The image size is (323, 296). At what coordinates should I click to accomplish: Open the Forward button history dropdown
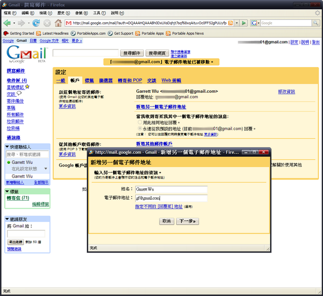point(29,23)
